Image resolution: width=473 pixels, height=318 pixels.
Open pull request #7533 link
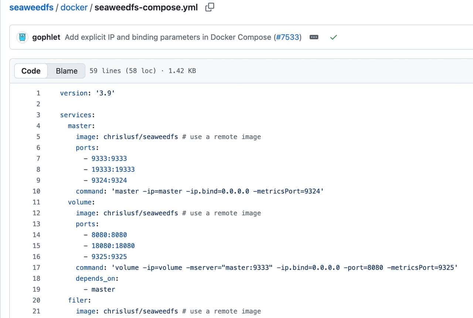point(287,37)
